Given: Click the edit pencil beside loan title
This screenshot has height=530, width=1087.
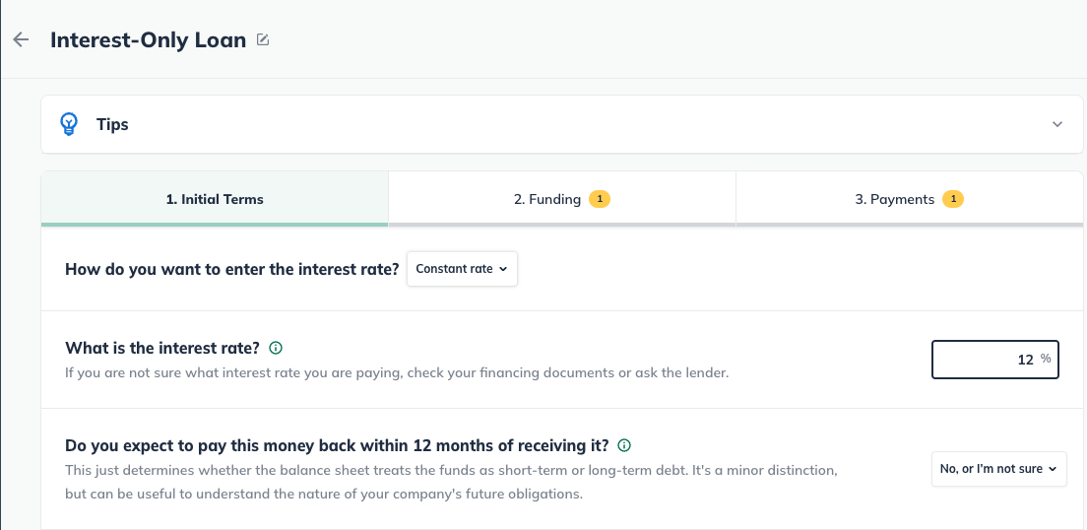Looking at the screenshot, I should 263,40.
